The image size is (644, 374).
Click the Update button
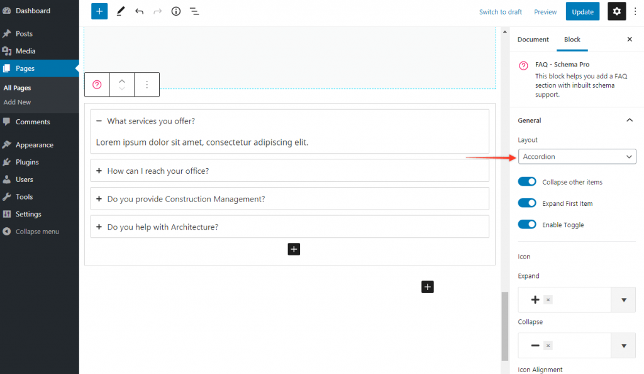pyautogui.click(x=582, y=11)
